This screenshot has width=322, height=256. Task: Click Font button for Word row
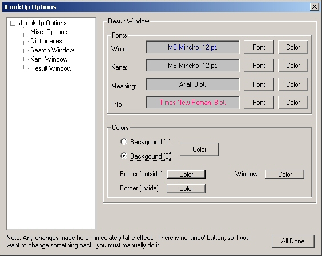click(x=259, y=47)
